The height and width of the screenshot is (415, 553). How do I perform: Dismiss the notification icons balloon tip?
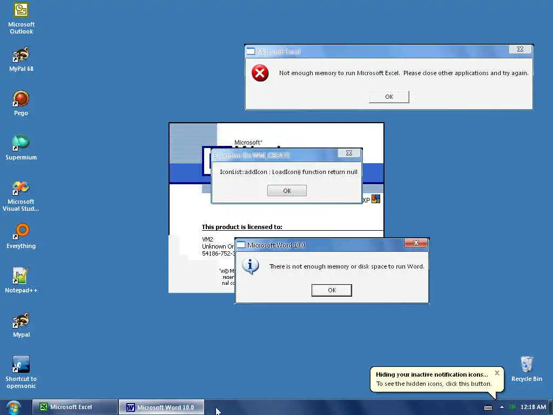tap(497, 373)
